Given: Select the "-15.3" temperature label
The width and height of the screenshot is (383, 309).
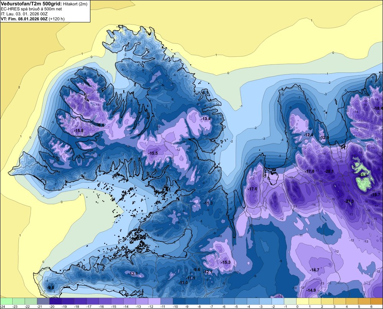Looking at the screenshot, I should pos(226,262).
